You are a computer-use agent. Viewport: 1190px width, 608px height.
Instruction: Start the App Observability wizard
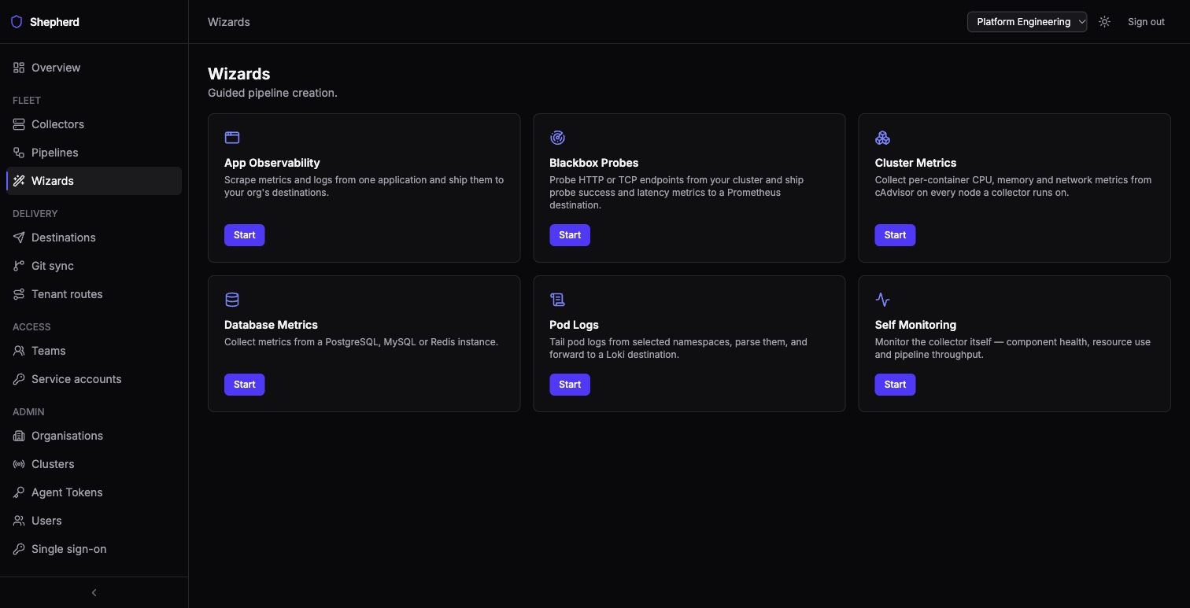pyautogui.click(x=245, y=235)
